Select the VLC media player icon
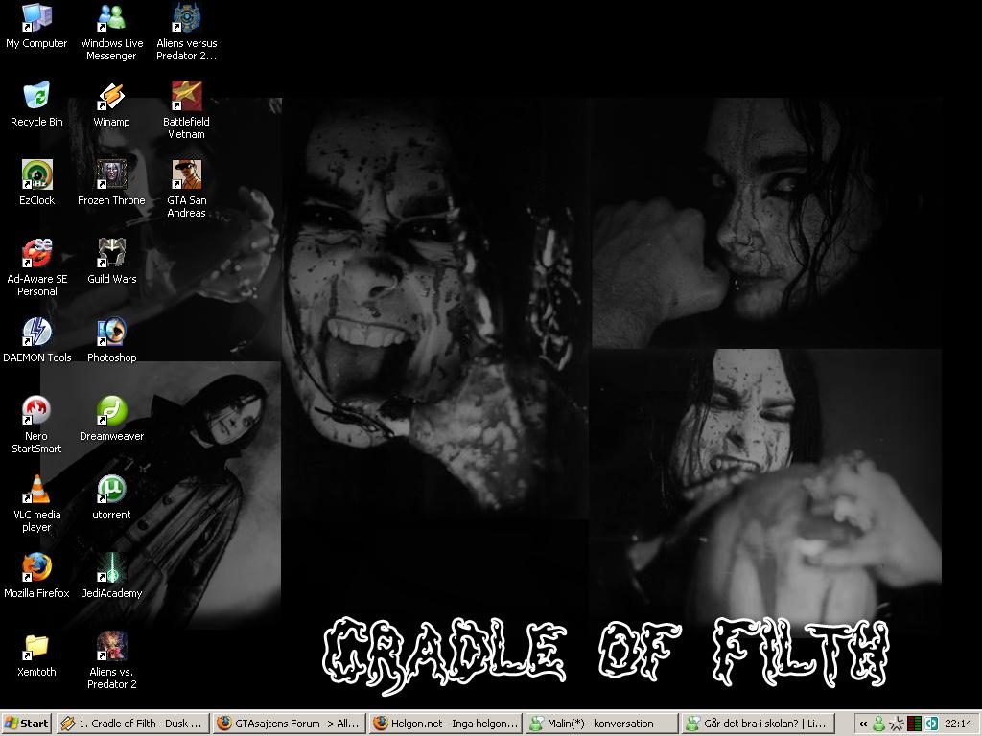982x736 pixels. point(36,490)
